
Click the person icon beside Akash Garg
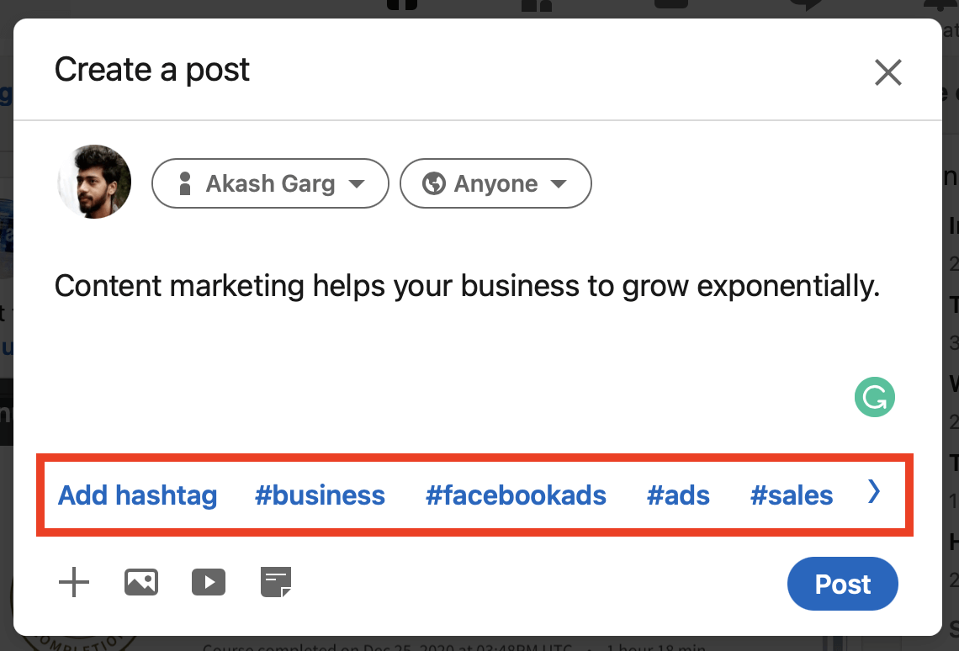tap(185, 183)
